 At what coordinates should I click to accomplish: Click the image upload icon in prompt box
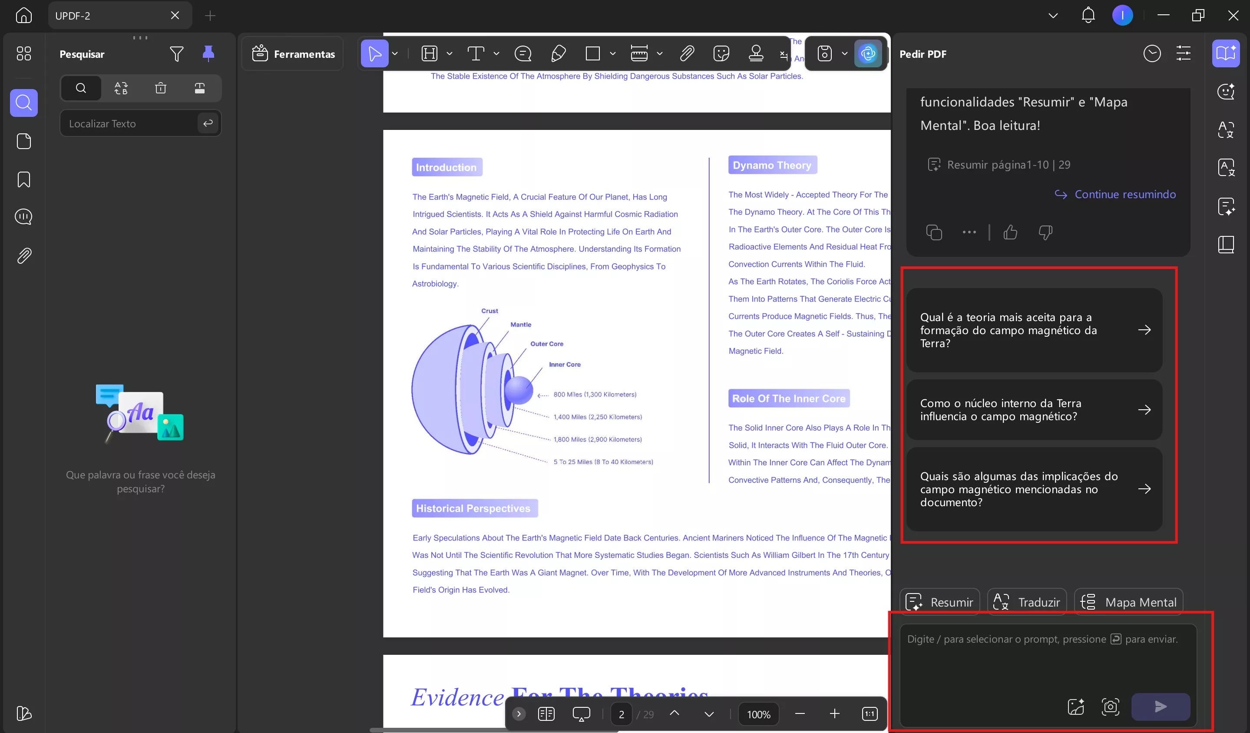tap(1075, 706)
